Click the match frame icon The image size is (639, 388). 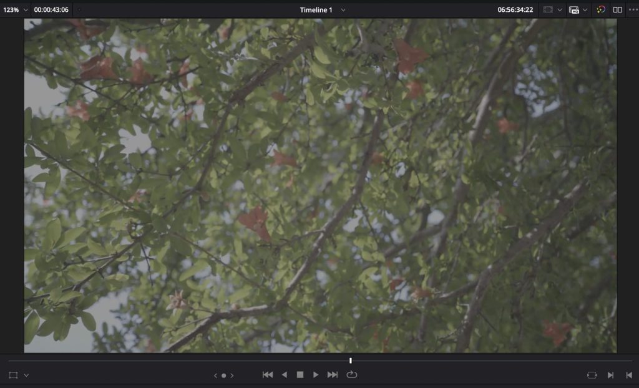[592, 375]
